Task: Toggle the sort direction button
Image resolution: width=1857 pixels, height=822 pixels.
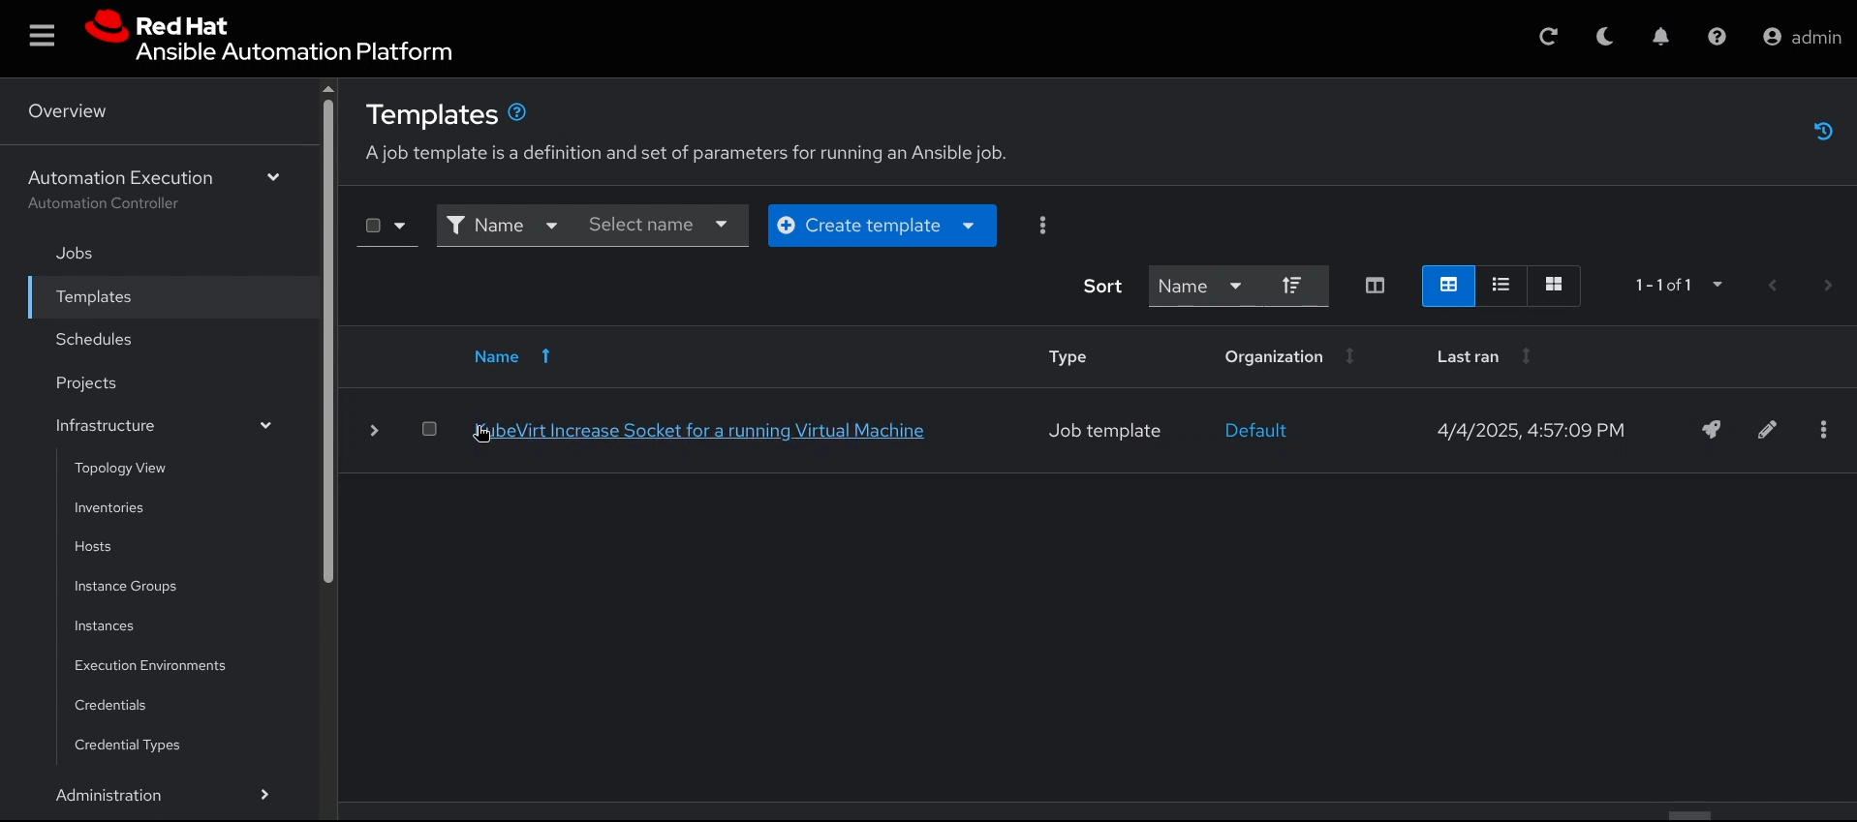Action: tap(1293, 287)
